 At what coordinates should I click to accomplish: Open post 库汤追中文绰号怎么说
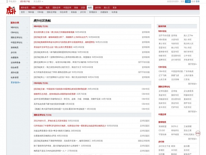click(53, 47)
